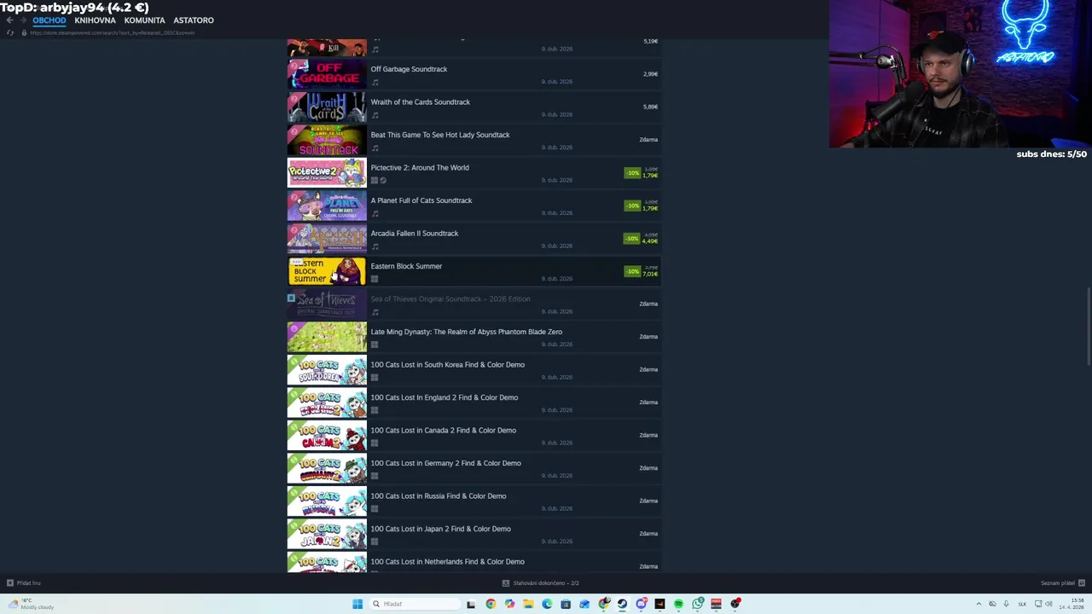The height and width of the screenshot is (614, 1092).
Task: Open Discord from the taskbar
Action: (x=641, y=604)
